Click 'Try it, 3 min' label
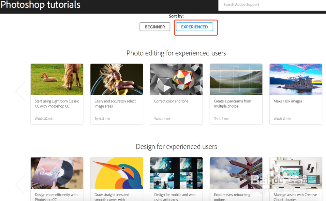This screenshot has height=201, width=326. click(102, 119)
